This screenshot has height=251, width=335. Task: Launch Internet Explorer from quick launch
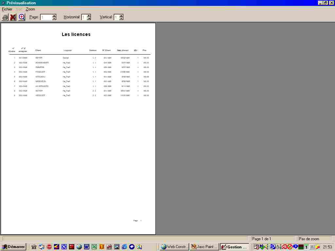click(124, 247)
